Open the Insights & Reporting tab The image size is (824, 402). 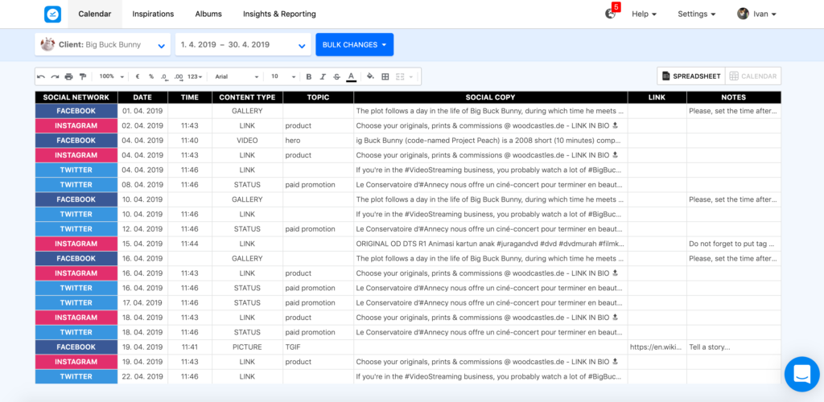[279, 14]
